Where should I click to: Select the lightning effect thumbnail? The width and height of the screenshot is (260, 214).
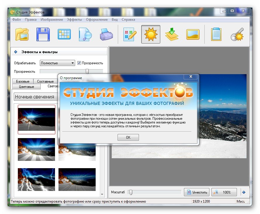click(36, 179)
